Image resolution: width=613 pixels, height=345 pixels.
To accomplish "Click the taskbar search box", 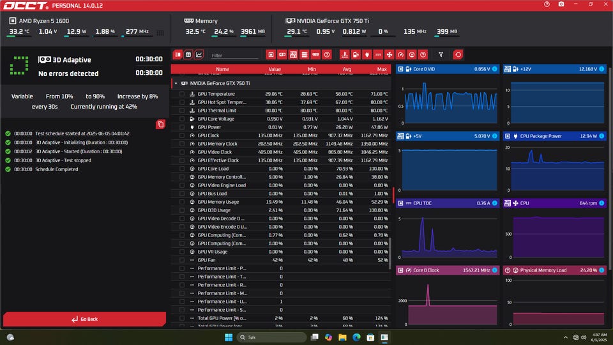I will point(271,337).
